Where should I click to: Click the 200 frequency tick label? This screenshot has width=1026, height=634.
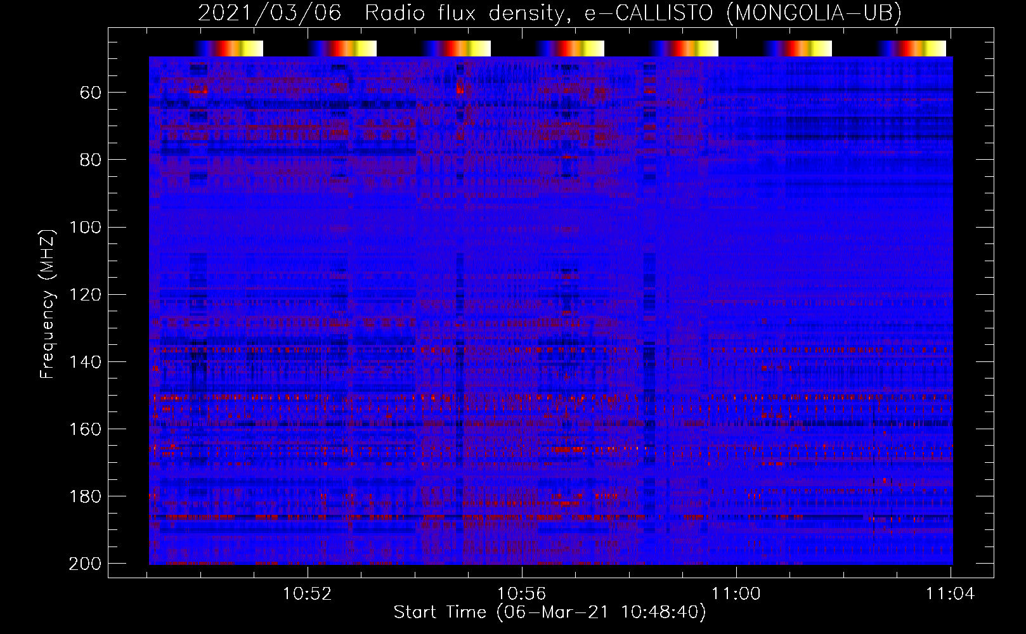tap(85, 563)
